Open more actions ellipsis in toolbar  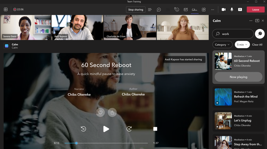pyautogui.click(x=212, y=10)
